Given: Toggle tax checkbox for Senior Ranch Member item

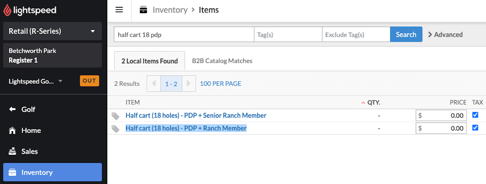Looking at the screenshot, I should pyautogui.click(x=475, y=115).
